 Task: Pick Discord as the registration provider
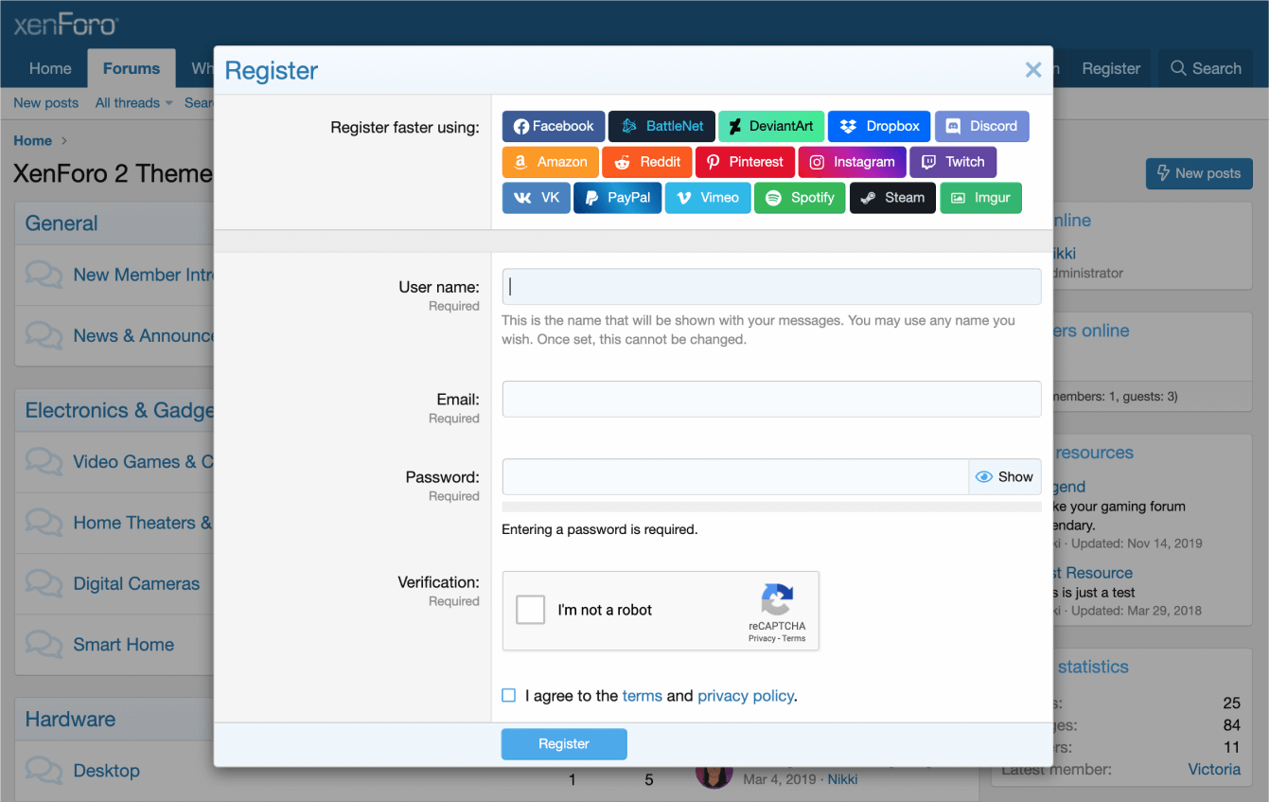[x=981, y=126]
